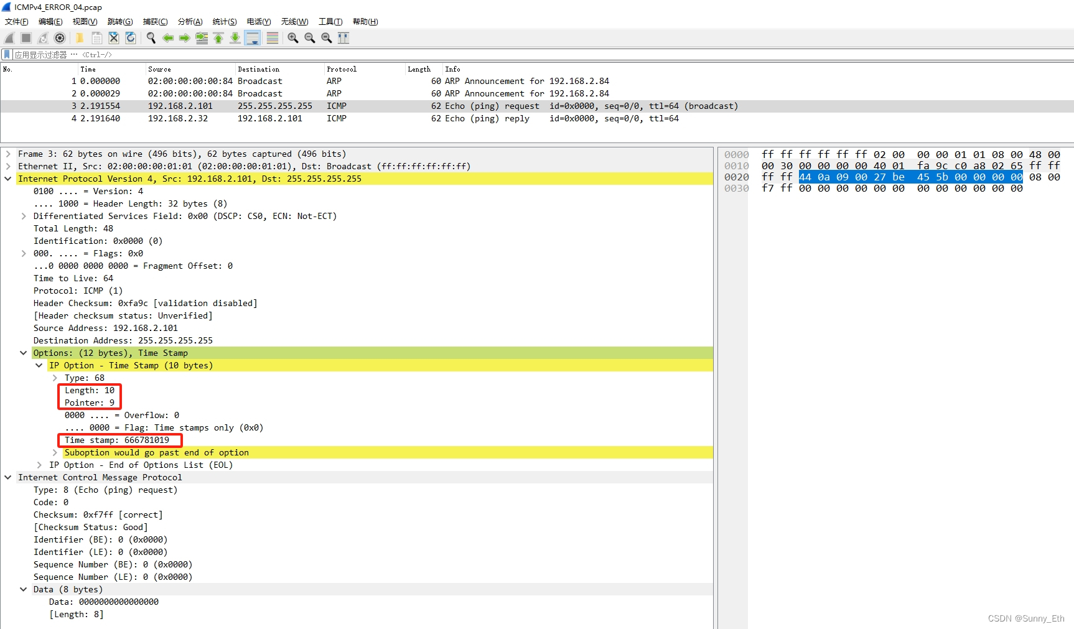
Task: Disable close file with the X document icon
Action: 114,38
